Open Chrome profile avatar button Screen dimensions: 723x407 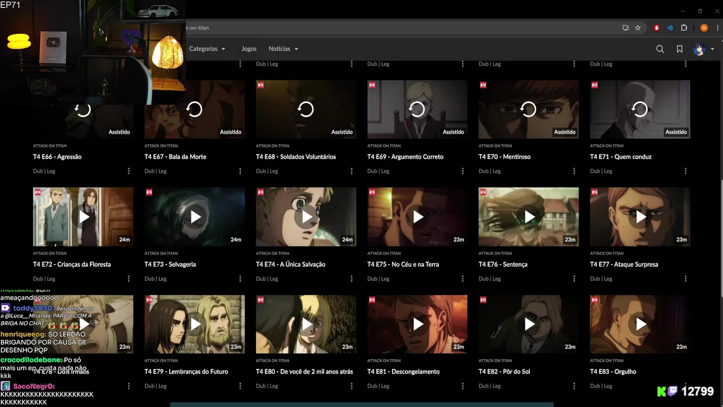(x=704, y=28)
